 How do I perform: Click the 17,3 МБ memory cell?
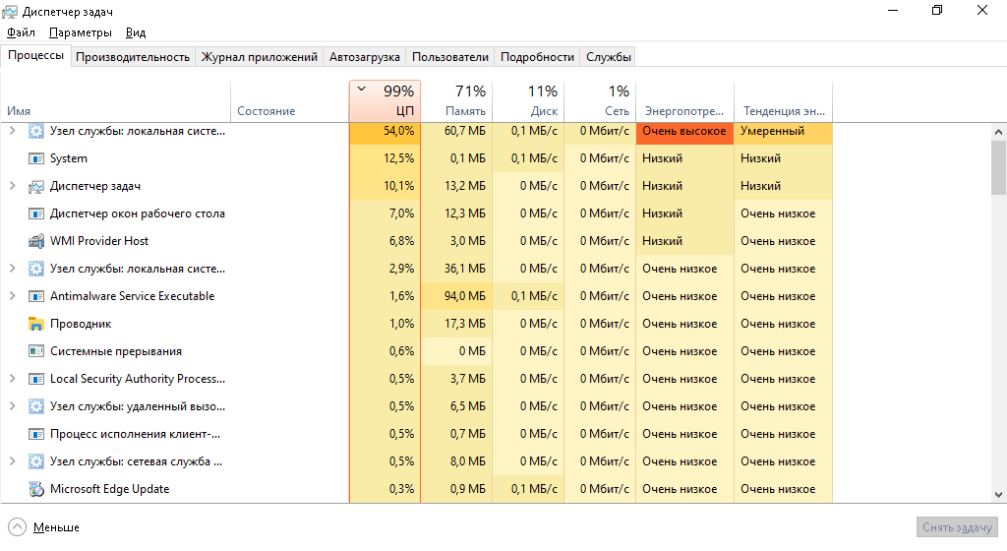tap(457, 324)
